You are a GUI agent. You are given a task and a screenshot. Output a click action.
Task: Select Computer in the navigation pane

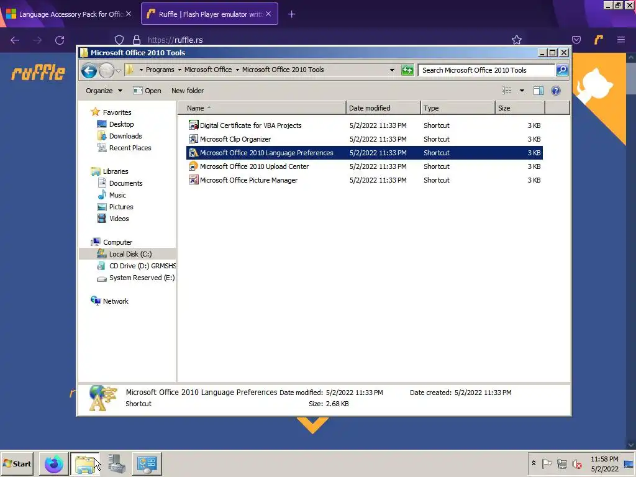[x=117, y=242]
